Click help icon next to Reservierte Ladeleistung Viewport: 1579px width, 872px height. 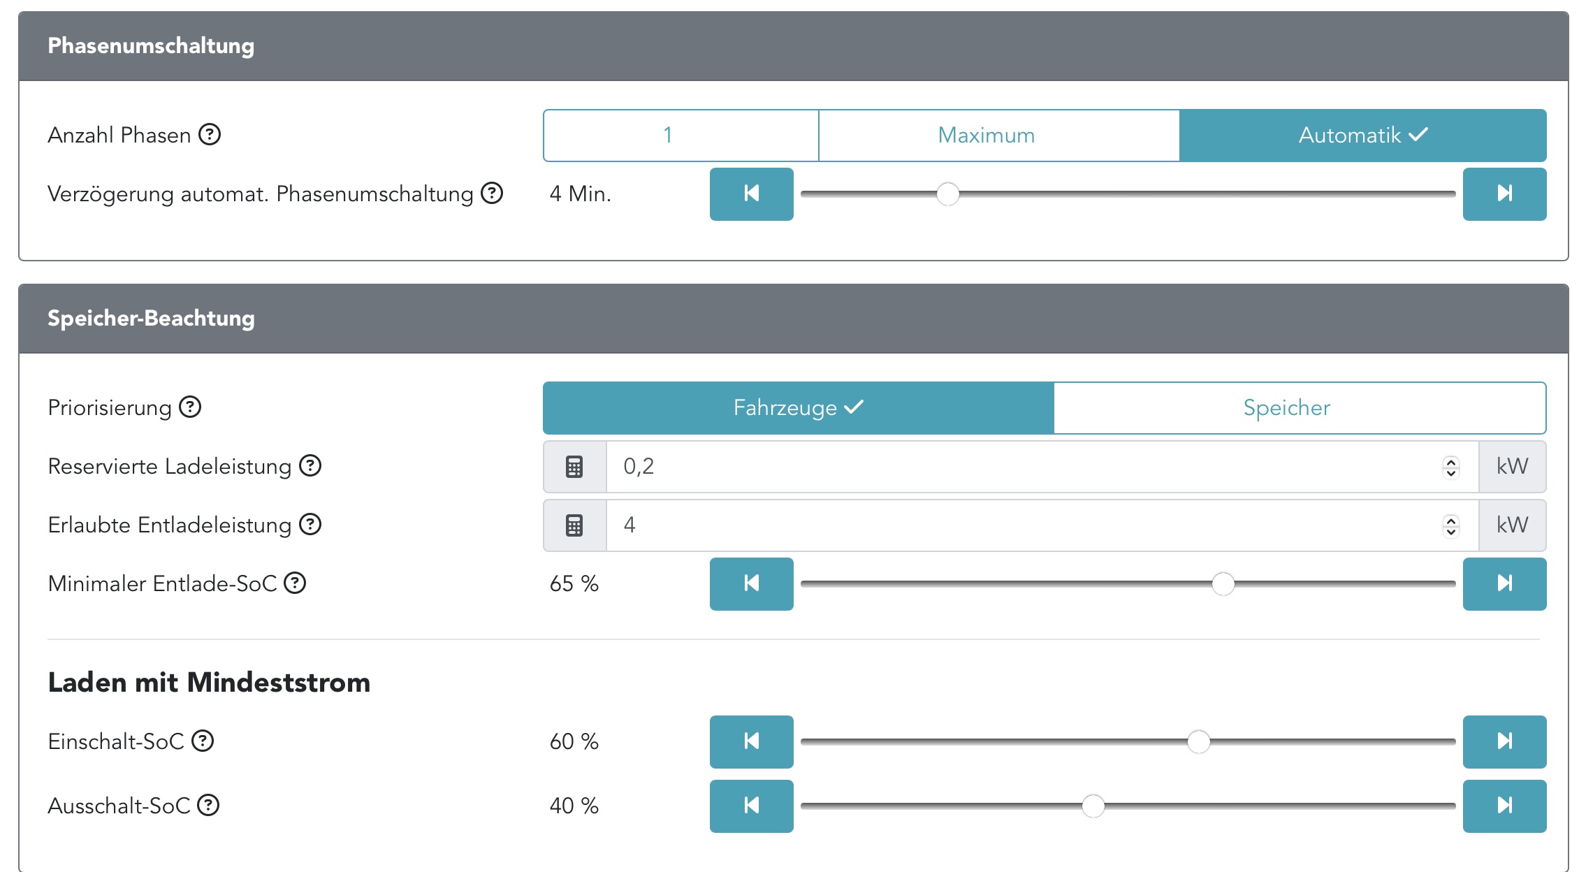coord(310,465)
